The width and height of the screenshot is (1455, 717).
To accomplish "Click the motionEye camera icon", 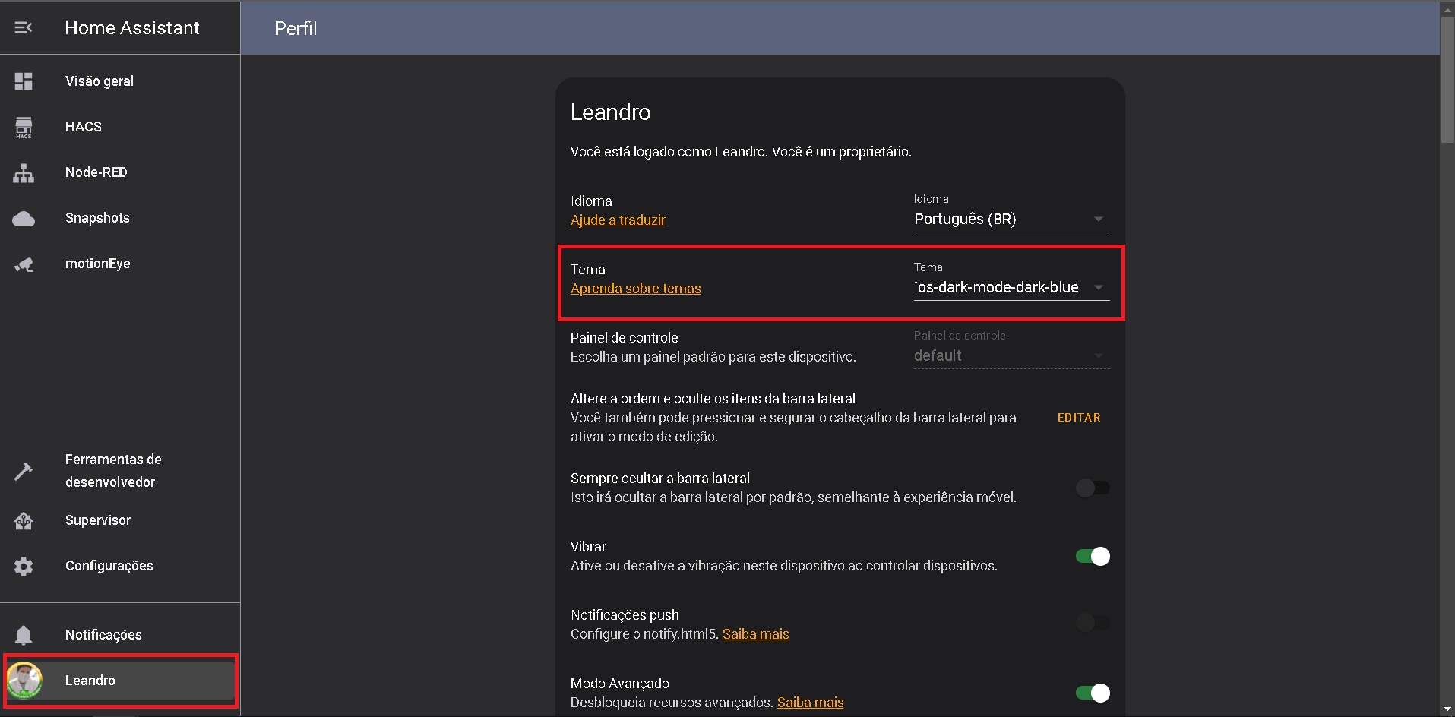I will [x=24, y=264].
